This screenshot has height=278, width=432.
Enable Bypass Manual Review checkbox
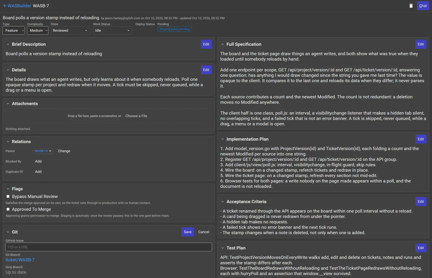8,196
